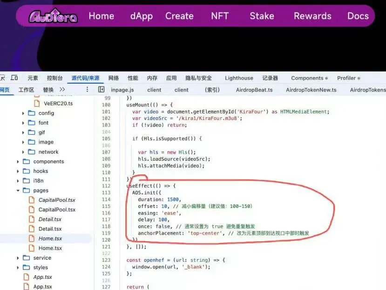
Task: Open the React Components tab
Action: (x=309, y=78)
